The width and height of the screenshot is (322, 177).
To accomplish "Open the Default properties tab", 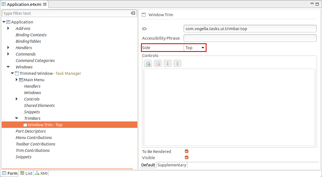I will 148,165.
